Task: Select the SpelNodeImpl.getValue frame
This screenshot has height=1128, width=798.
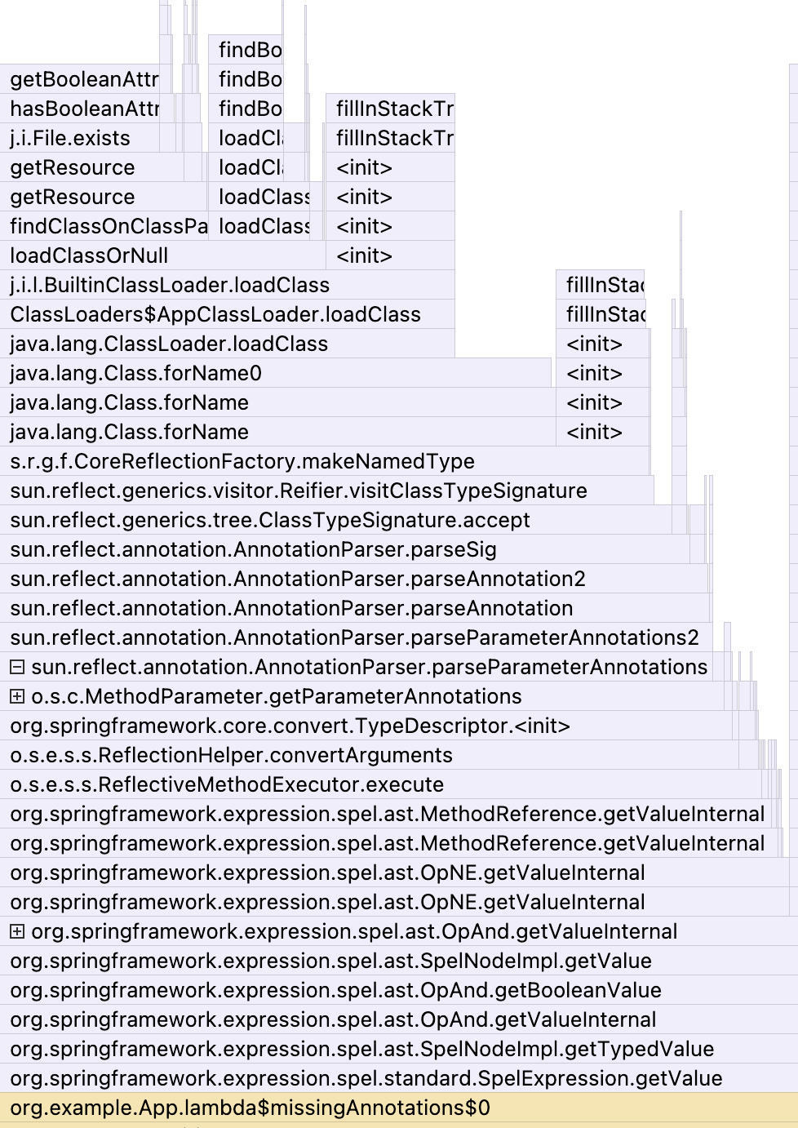Action: pos(399,961)
